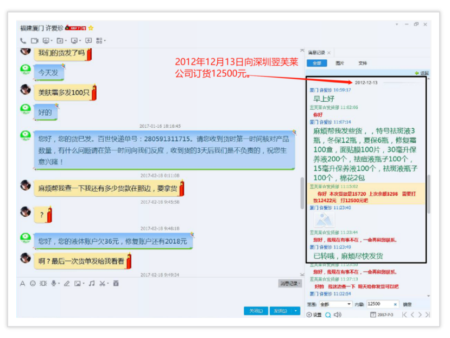Start a video call in the top toolbar
Screen dimensions: 450x338
34,41
